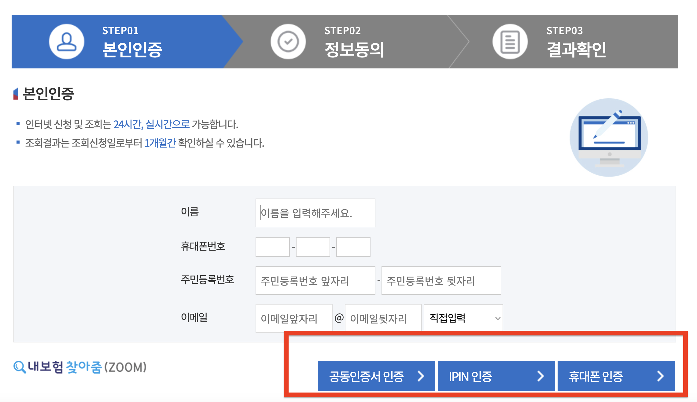Viewport: 697px width, 402px height.
Task: Click the arrow chevron on IPIN 인증 button
Action: click(540, 376)
